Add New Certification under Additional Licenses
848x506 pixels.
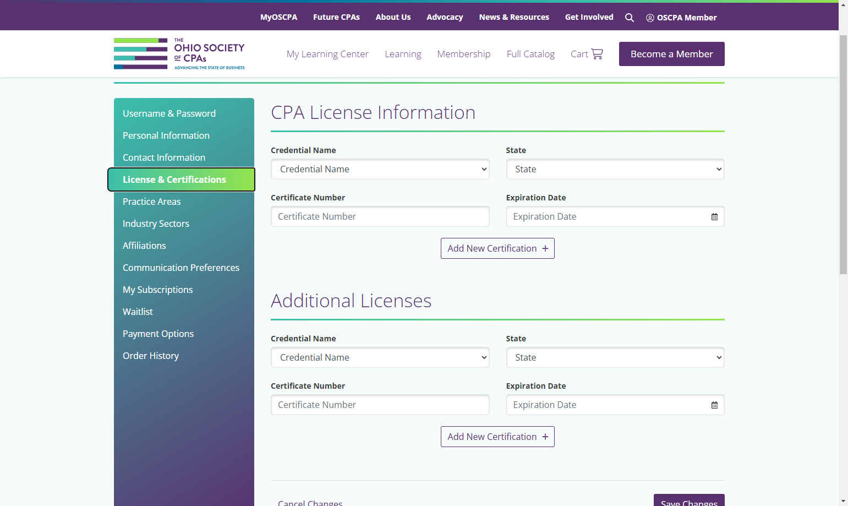(x=497, y=437)
